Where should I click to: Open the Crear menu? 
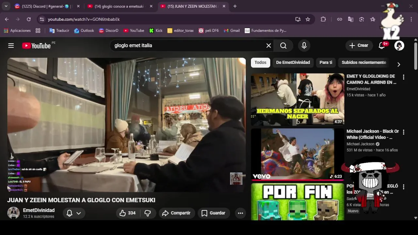359,46
